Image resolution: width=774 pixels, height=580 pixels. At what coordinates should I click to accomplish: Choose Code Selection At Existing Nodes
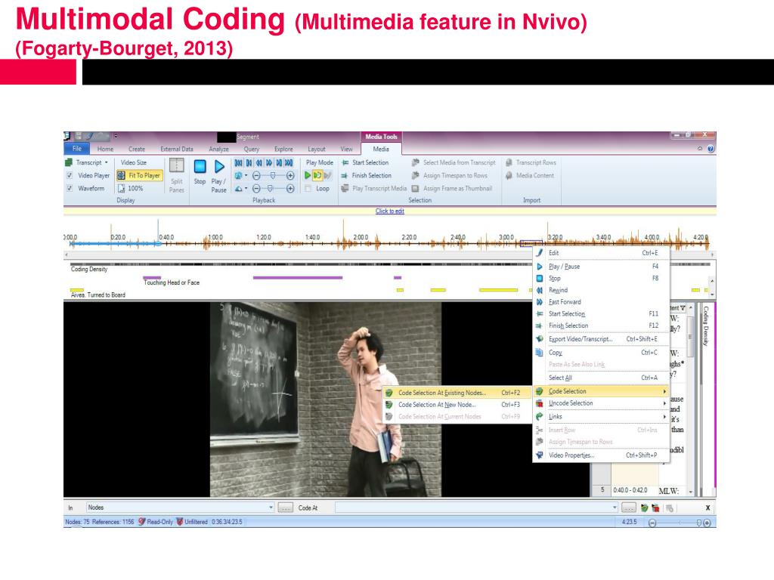click(x=457, y=393)
